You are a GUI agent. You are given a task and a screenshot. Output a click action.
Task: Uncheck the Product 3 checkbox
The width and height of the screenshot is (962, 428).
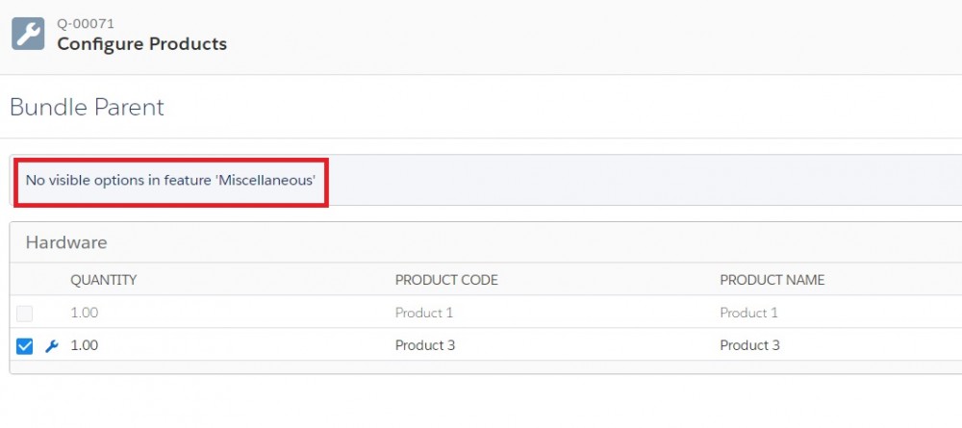pyautogui.click(x=25, y=346)
